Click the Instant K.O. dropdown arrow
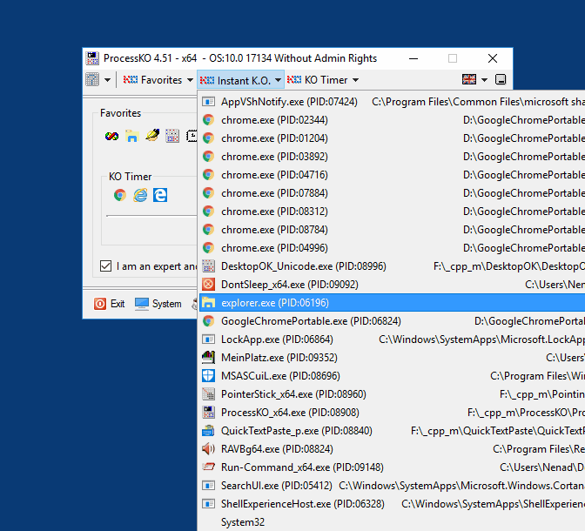The width and height of the screenshot is (585, 531). coord(278,80)
